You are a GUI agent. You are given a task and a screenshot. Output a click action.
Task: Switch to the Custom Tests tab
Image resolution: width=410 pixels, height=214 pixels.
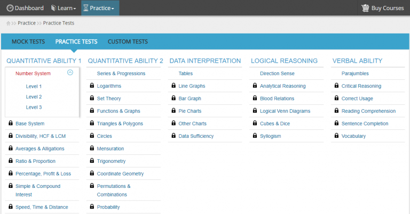pos(128,42)
